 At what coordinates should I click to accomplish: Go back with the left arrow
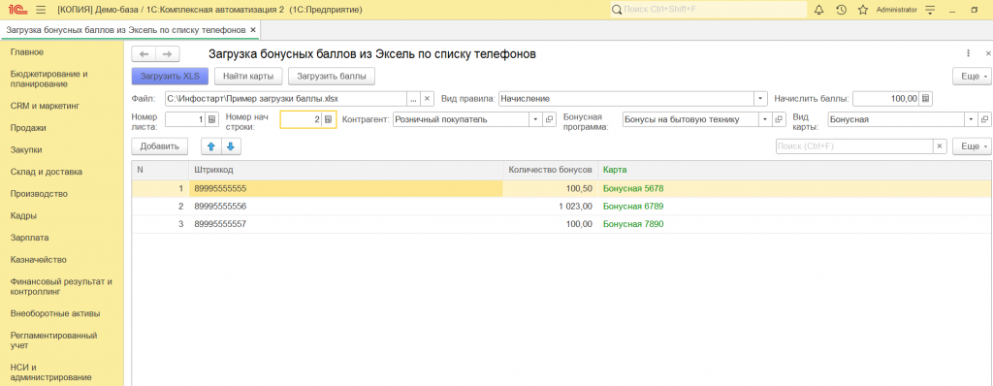pyautogui.click(x=144, y=54)
